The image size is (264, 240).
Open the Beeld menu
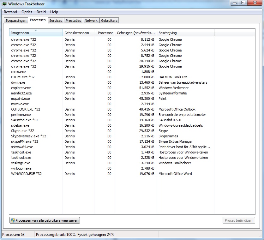[x=41, y=12]
